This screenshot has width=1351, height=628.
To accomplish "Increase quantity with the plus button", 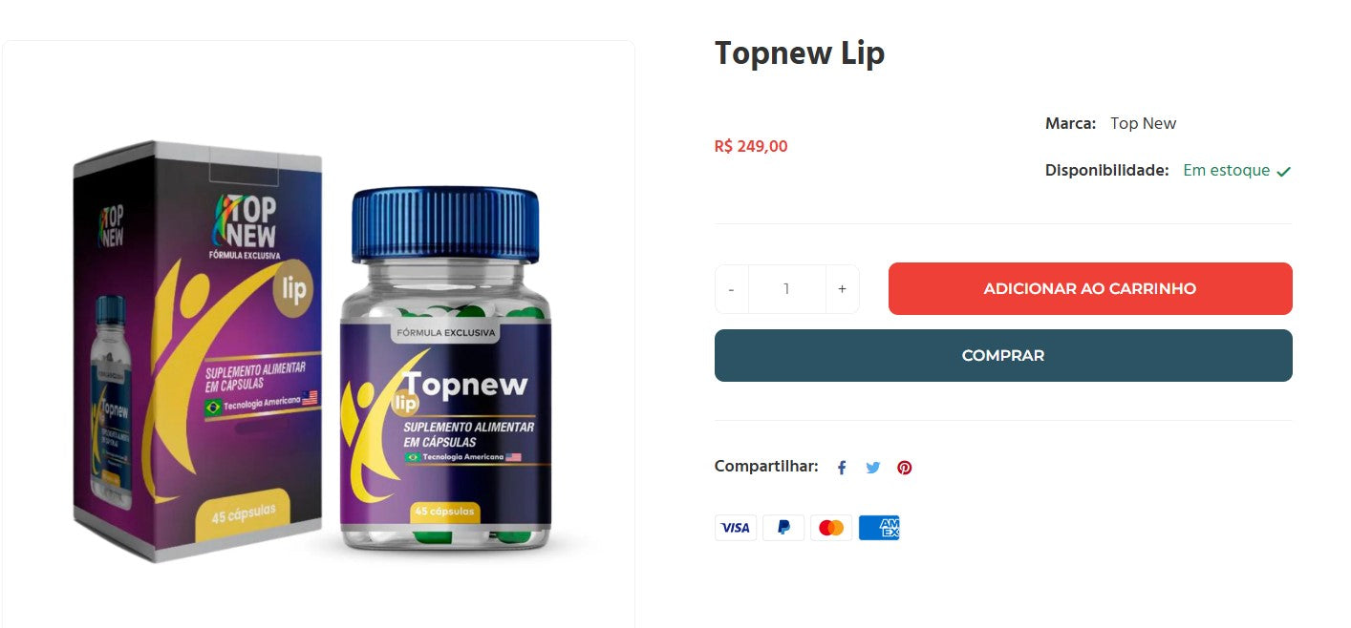I will tap(842, 289).
